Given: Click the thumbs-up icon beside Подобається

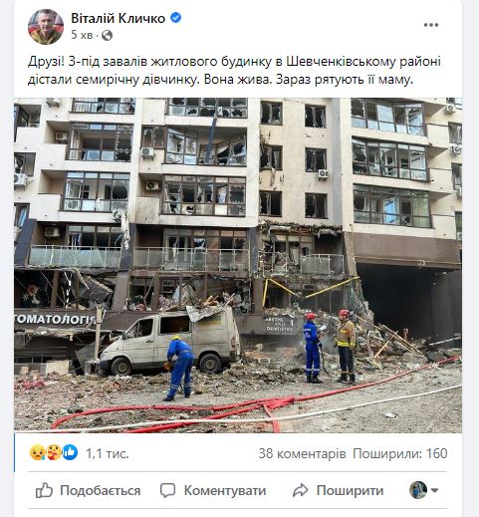Looking at the screenshot, I should pyautogui.click(x=44, y=490).
